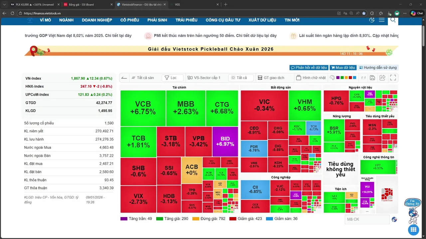Select the blue color swatch in toolbar
Viewport: 426px width, 239px height.
(355, 78)
